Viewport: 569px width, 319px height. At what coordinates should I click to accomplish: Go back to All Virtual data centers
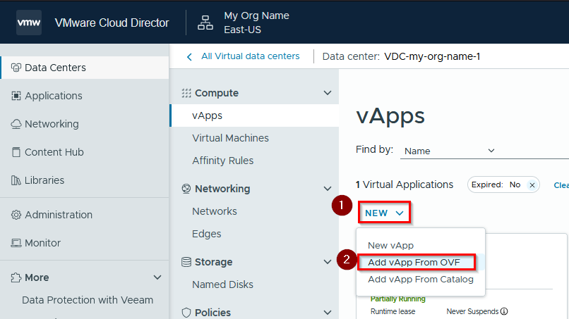pyautogui.click(x=251, y=56)
